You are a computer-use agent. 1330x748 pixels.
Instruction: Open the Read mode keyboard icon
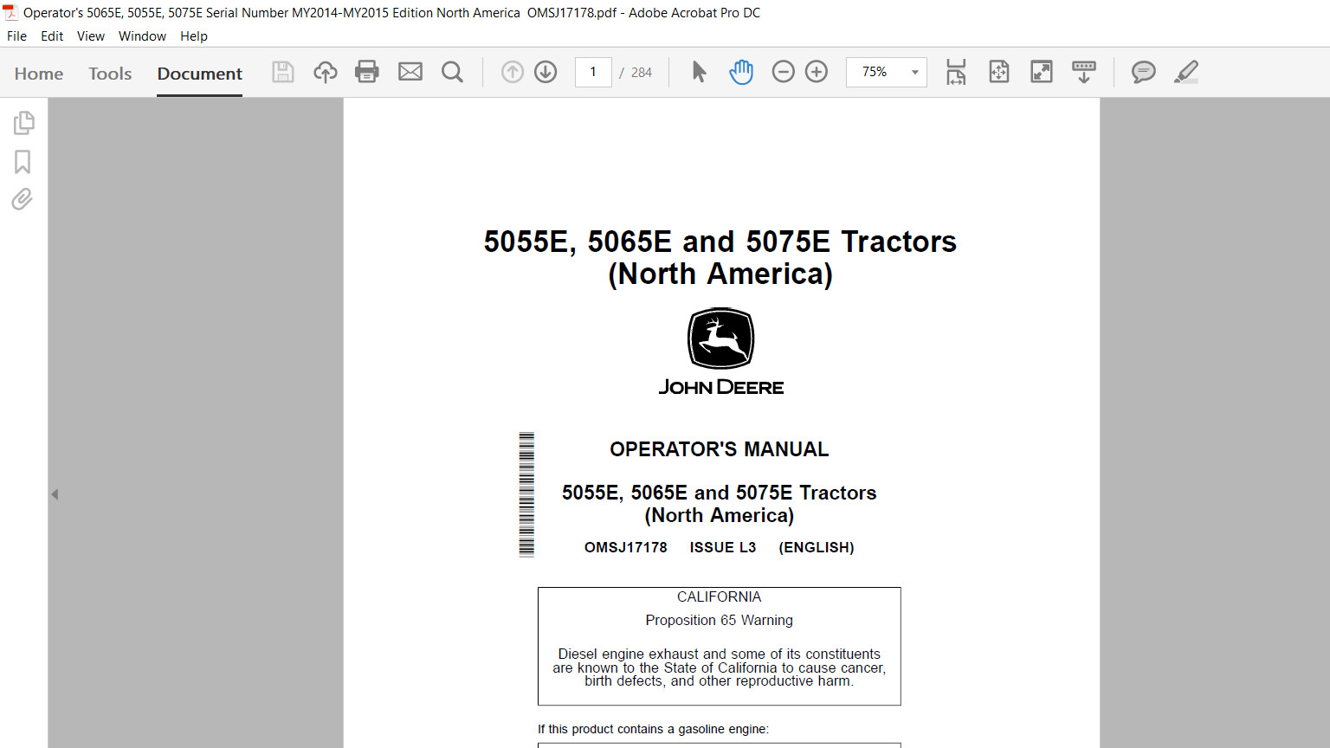(1084, 72)
